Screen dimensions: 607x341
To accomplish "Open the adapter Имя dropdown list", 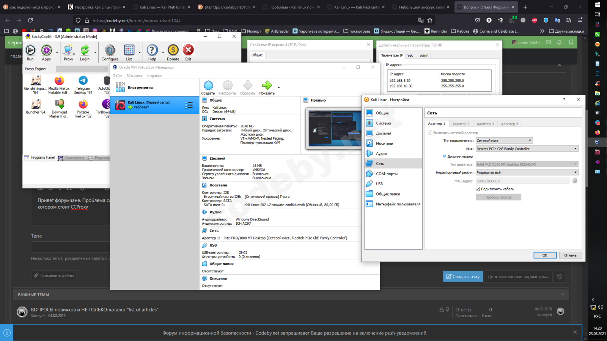I will point(527,149).
